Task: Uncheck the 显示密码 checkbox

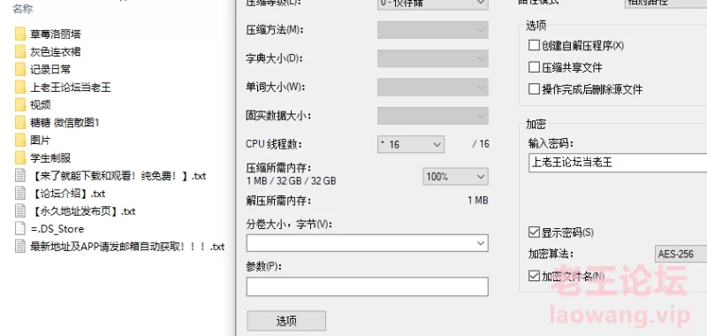Action: point(534,233)
